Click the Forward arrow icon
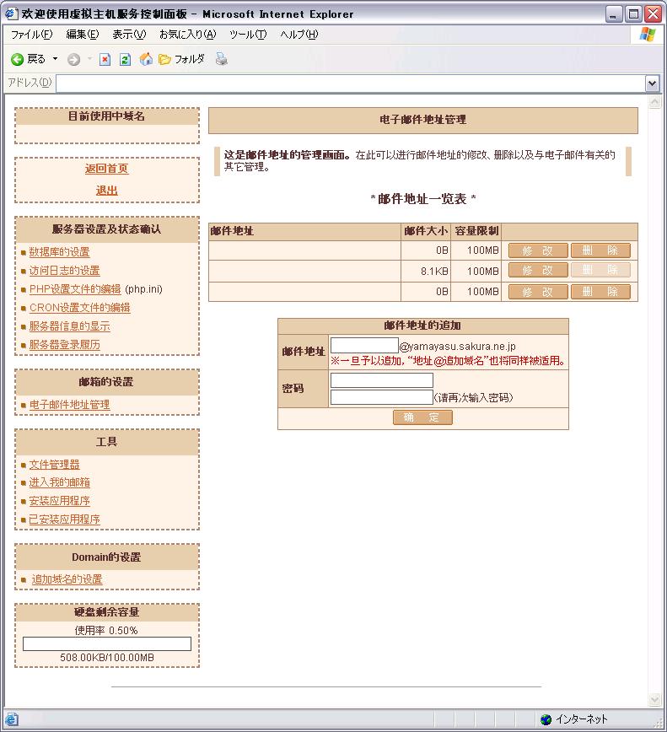Screen dimensions: 667x732 point(73,59)
